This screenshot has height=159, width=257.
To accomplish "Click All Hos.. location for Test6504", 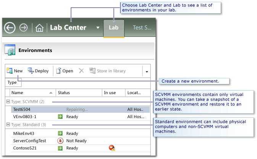I will (x=136, y=109).
